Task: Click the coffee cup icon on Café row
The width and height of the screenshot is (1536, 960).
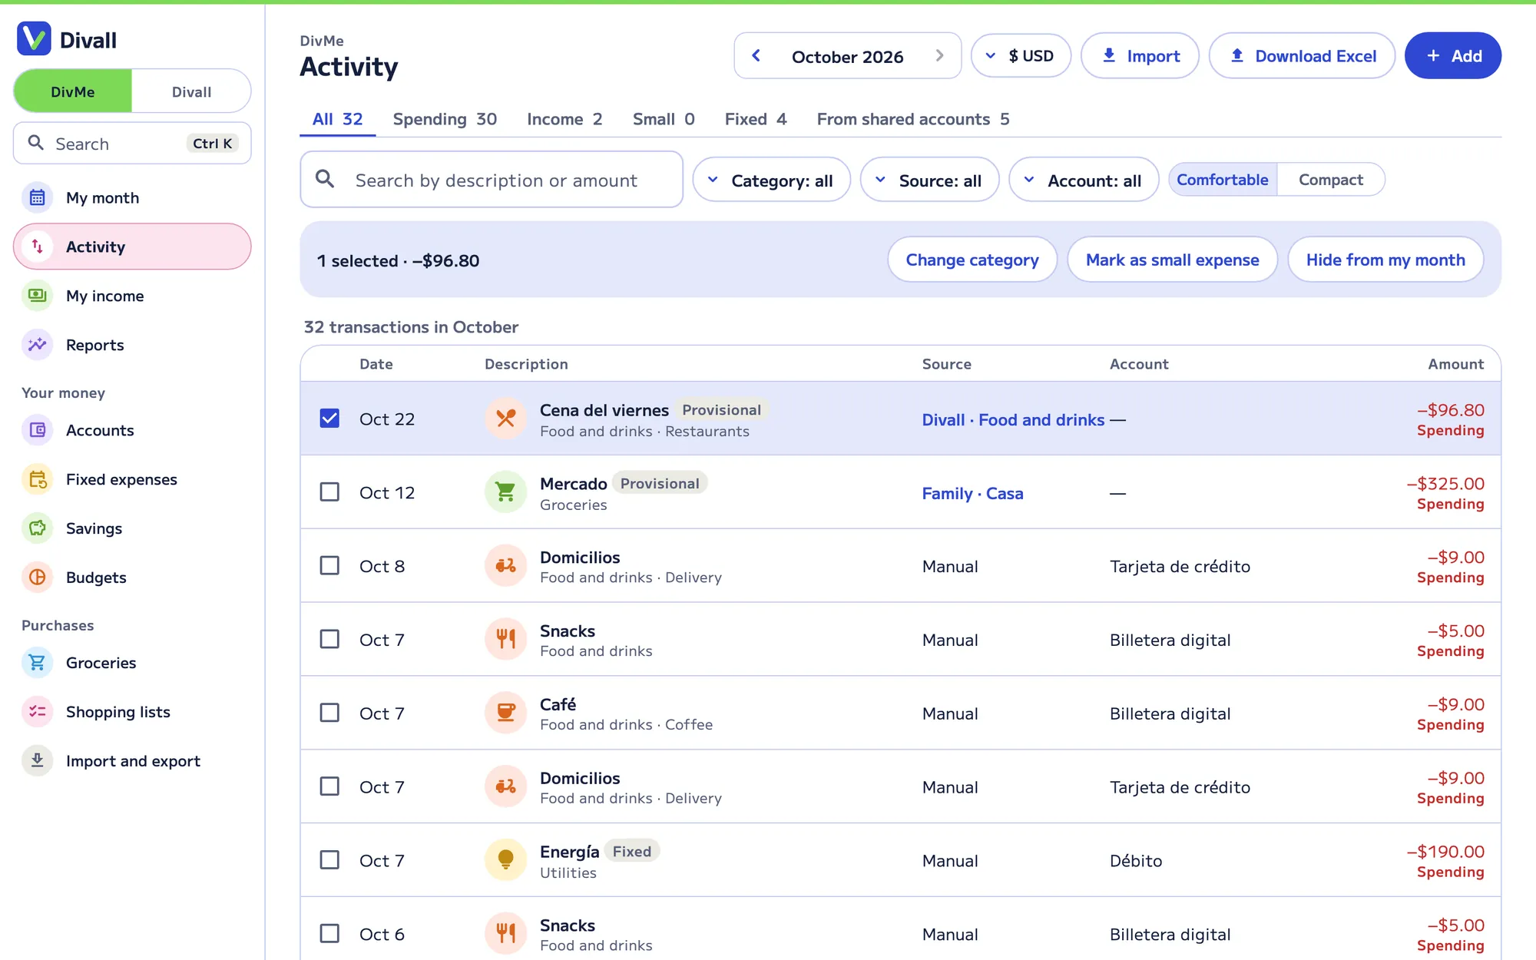Action: point(505,713)
